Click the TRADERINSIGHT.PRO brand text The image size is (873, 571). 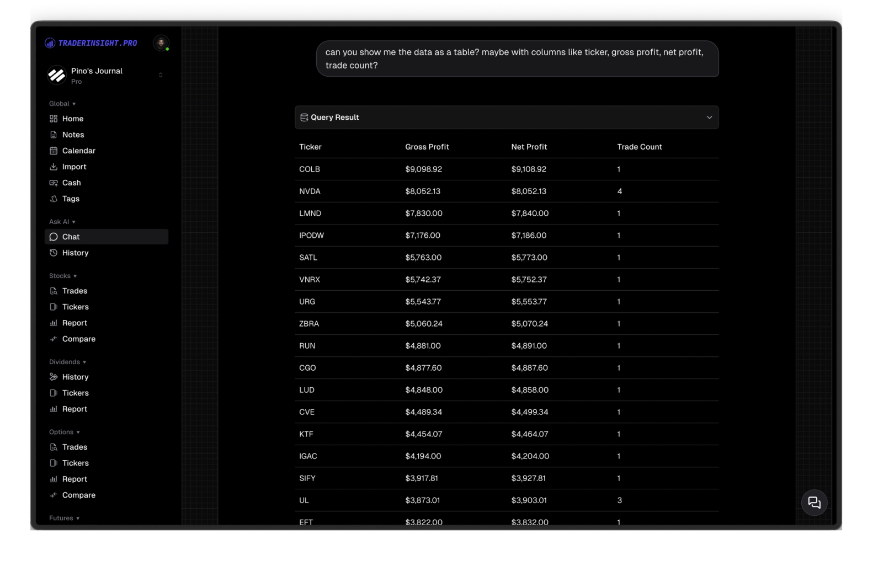tap(98, 43)
